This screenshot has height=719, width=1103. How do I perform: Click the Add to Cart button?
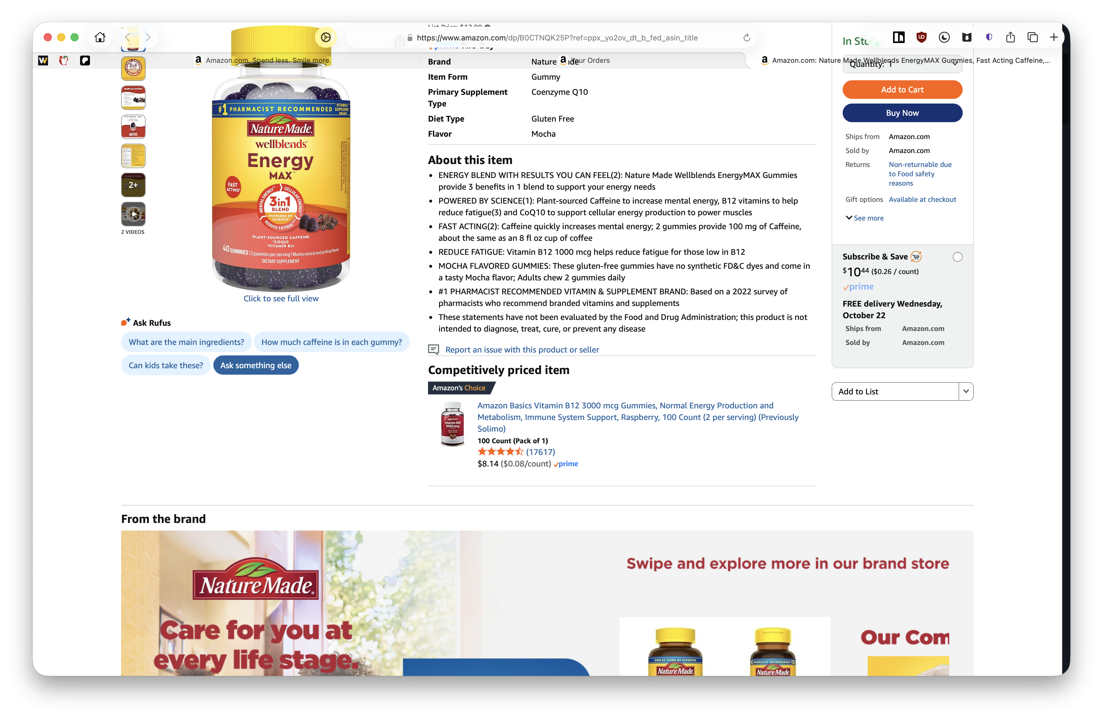click(x=902, y=89)
